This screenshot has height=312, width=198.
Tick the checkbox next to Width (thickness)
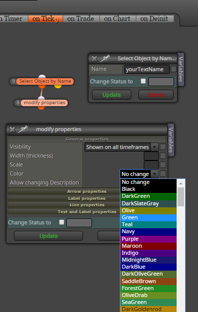(x=163, y=156)
